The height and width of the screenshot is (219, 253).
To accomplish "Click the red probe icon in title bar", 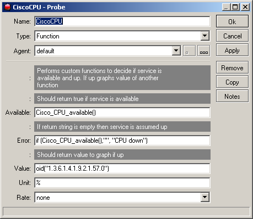I will [x=7, y=7].
